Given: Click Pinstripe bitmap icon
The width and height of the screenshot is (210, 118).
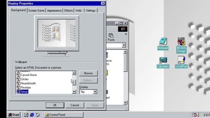Looking at the screenshot, I should point(18,88).
